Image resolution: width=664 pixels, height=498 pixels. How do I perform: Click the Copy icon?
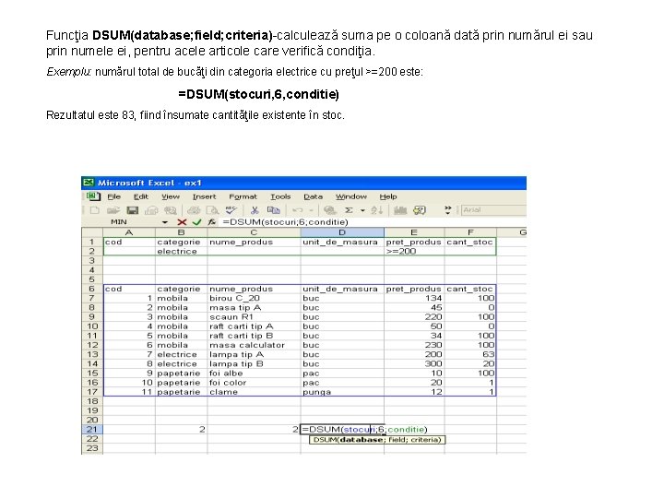coord(274,210)
